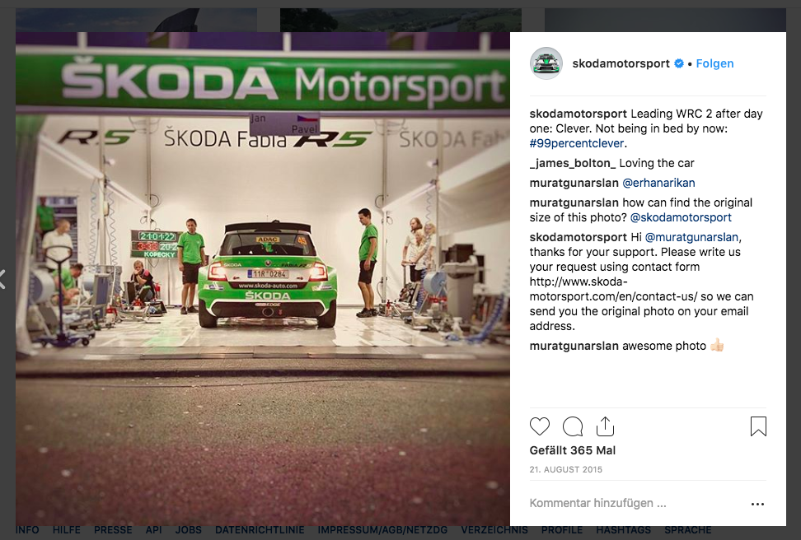
Task: Save the post with the bookmark icon
Action: 758,426
